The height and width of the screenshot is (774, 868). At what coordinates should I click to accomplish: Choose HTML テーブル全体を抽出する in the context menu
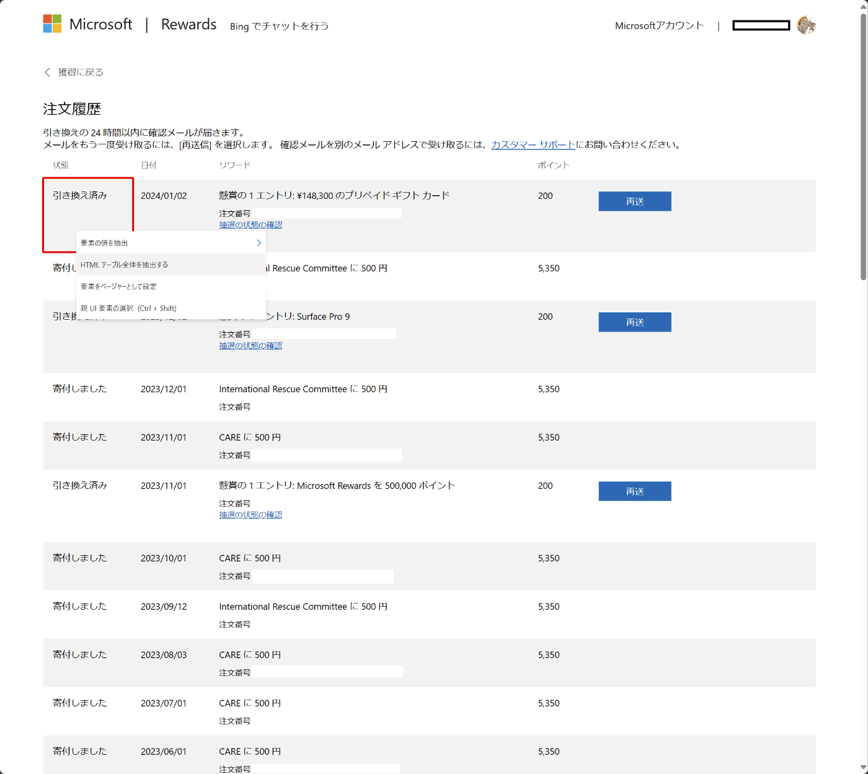coord(171,265)
